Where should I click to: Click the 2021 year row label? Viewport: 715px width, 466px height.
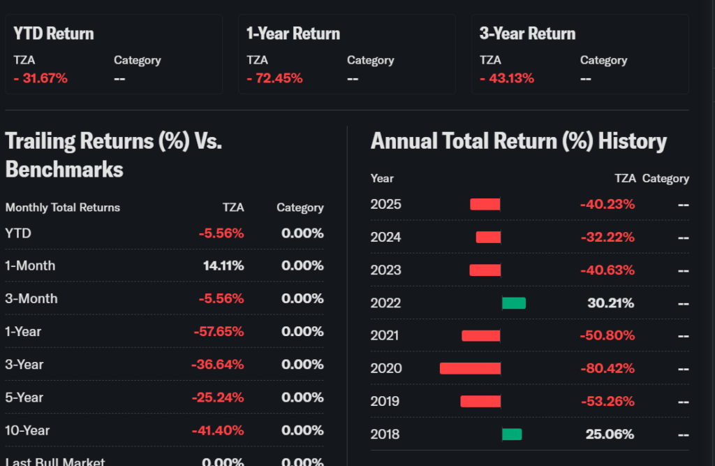coord(385,336)
